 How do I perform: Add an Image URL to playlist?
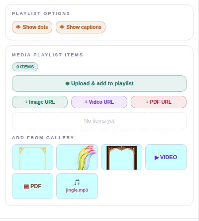[x=40, y=102]
